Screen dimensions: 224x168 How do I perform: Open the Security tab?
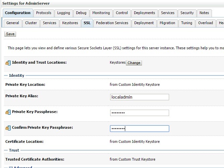pyautogui.click(x=187, y=13)
